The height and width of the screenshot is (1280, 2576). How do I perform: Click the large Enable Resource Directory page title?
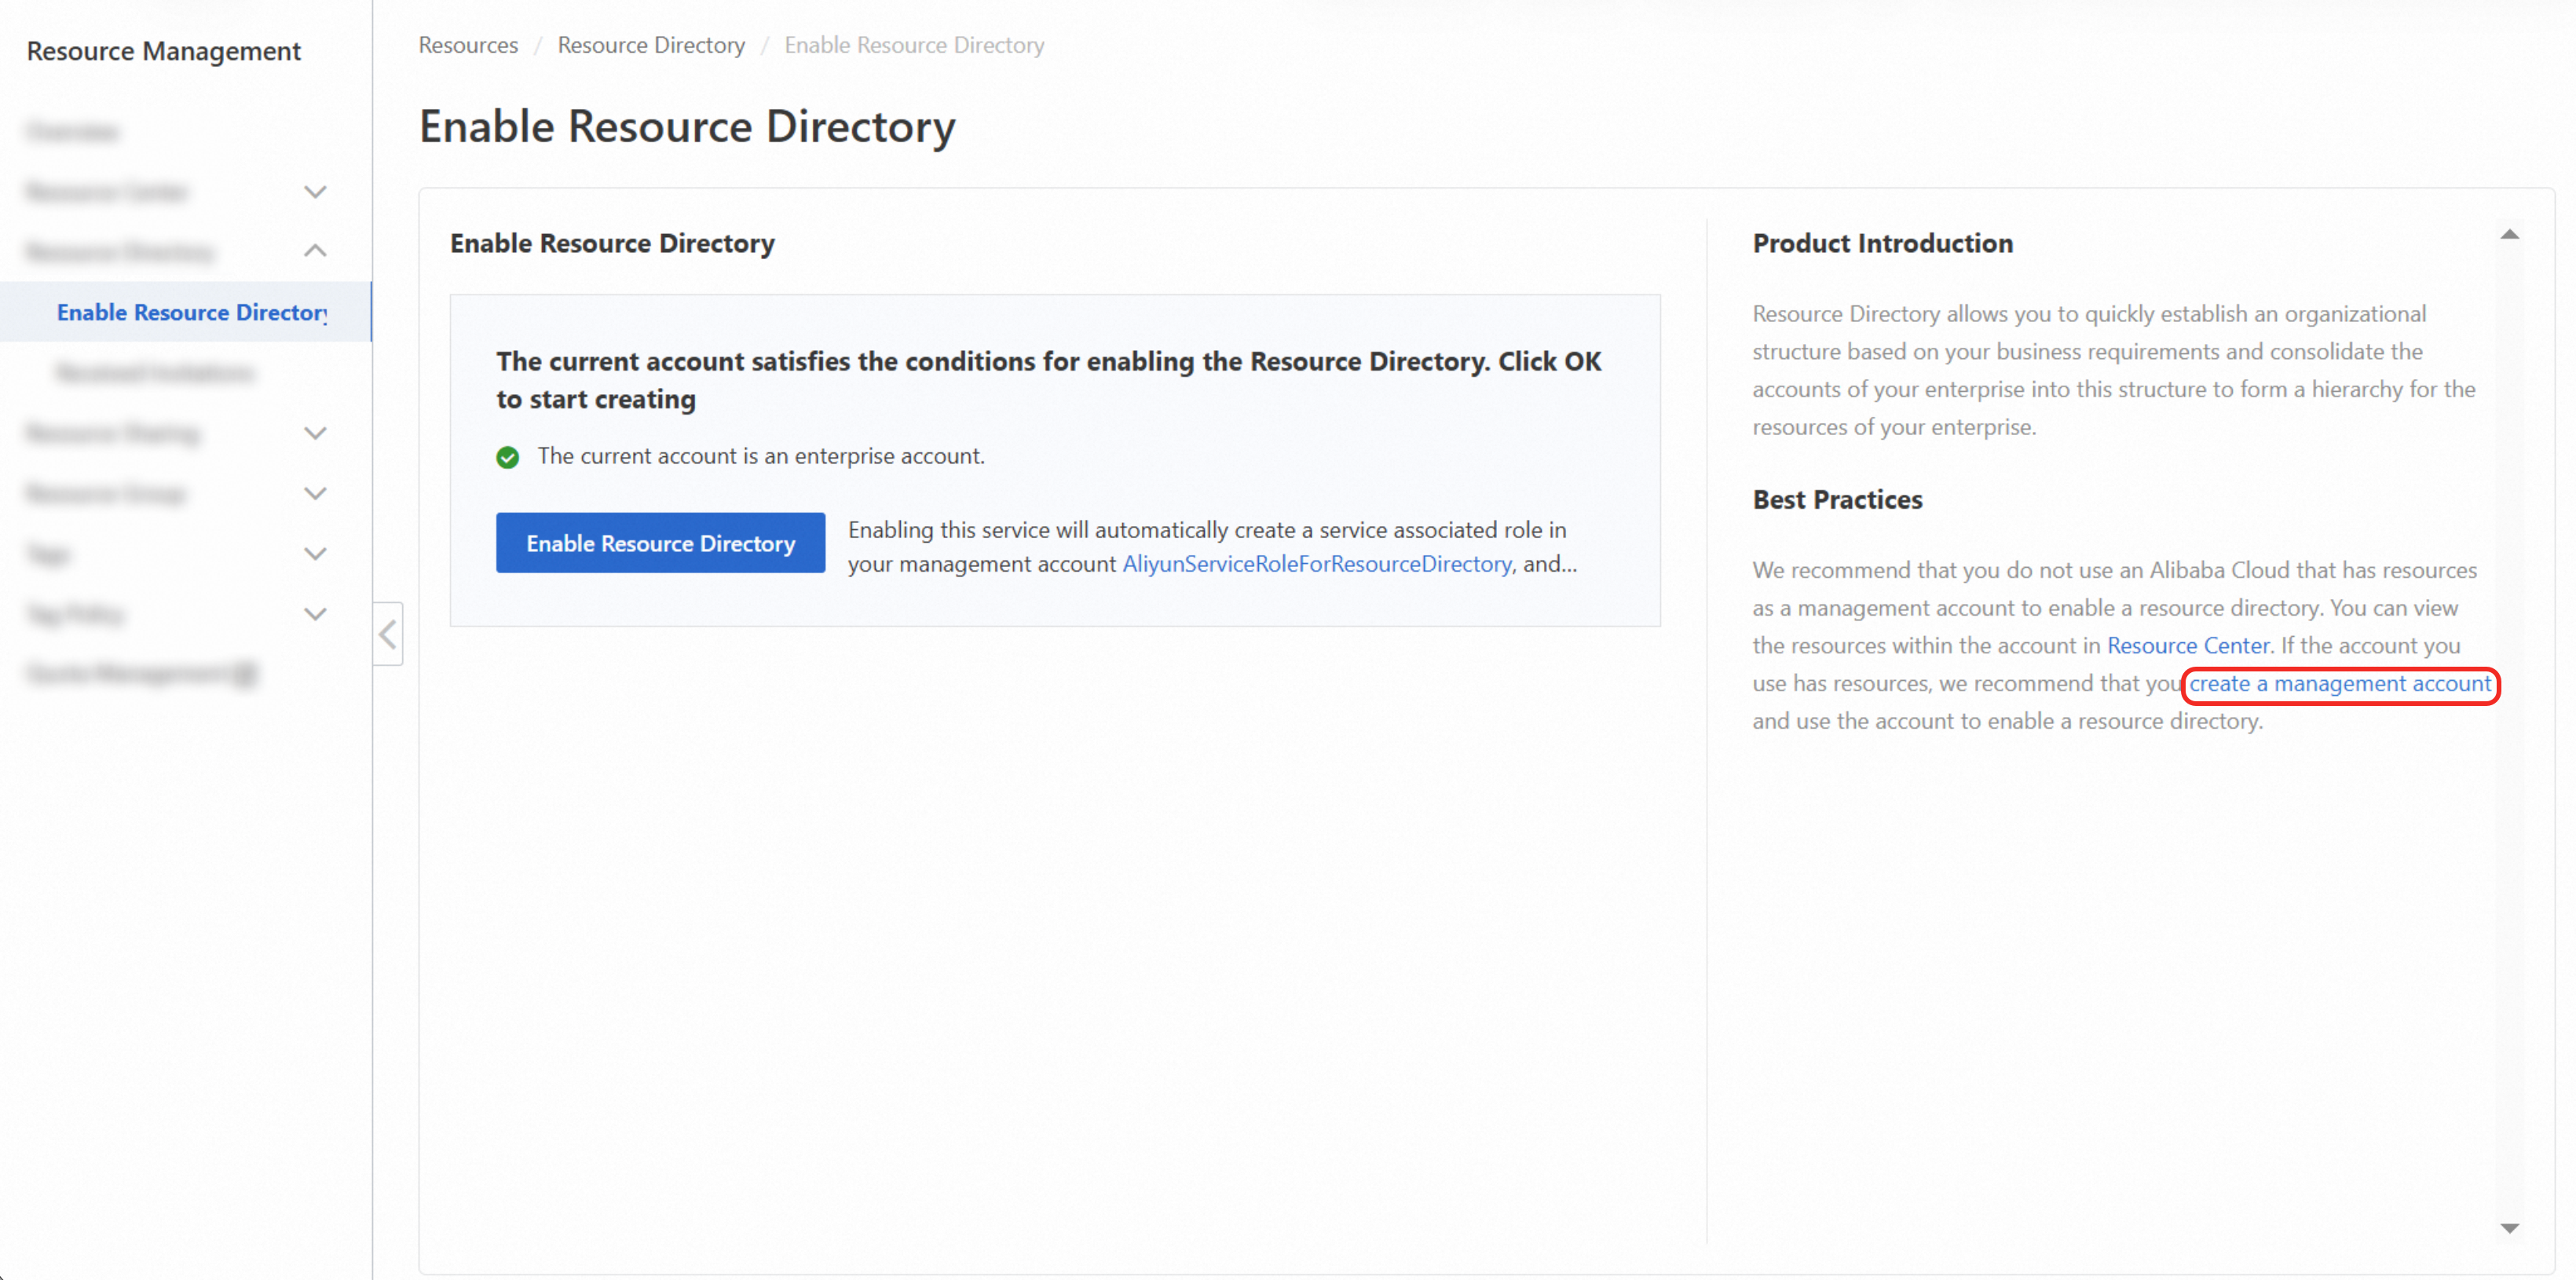[x=687, y=127]
